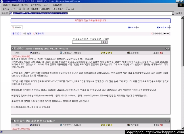This screenshot has height=134, width=184.
Task: Go to page [1] in pagination
Action: (152, 34)
